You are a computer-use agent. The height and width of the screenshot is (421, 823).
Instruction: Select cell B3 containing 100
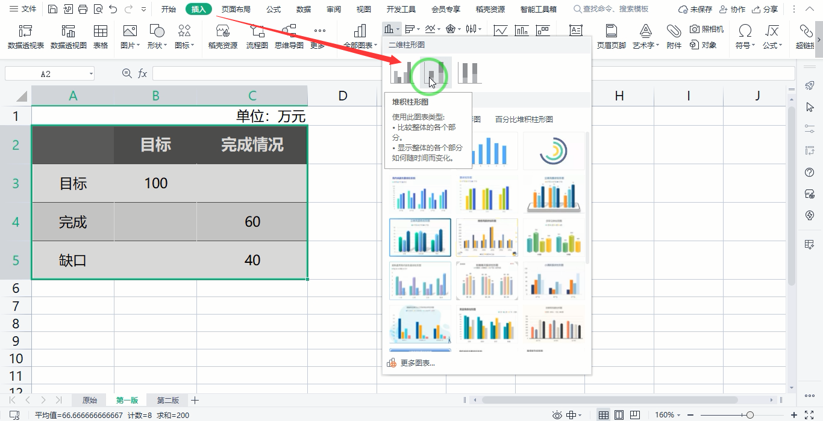pyautogui.click(x=155, y=183)
